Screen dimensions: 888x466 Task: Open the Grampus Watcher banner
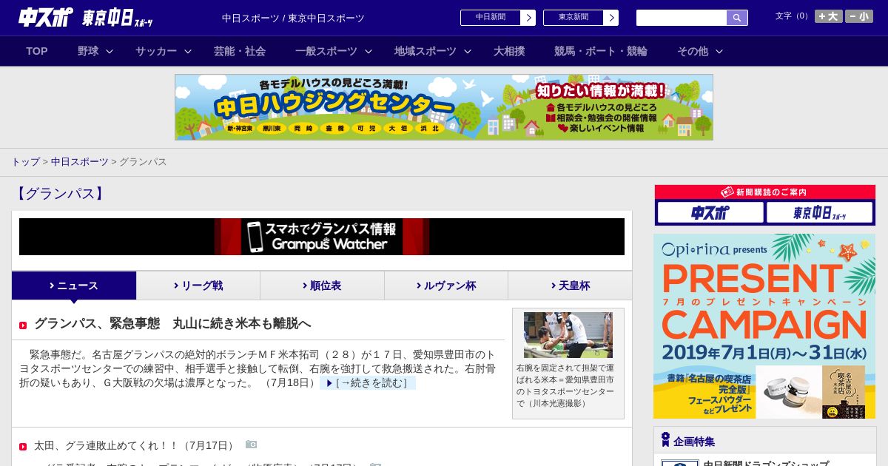tap(322, 237)
